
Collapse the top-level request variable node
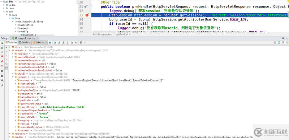10,50
